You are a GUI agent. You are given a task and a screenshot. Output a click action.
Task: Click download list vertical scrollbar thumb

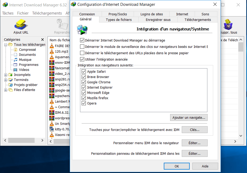coord(241,47)
